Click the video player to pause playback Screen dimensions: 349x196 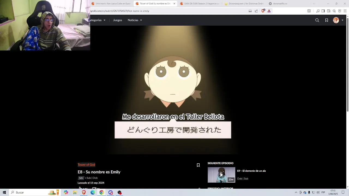click(173, 90)
